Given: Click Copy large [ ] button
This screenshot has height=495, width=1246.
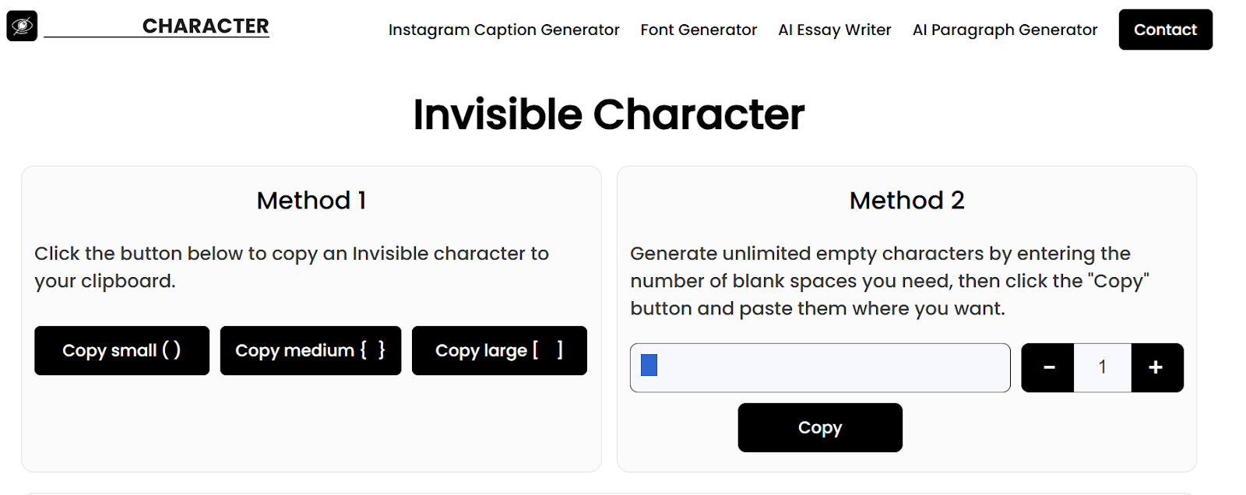Looking at the screenshot, I should coord(499,351).
